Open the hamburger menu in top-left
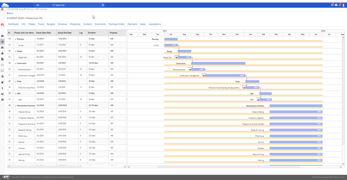Image resolution: width=347 pixels, height=180 pixels. point(2,9)
